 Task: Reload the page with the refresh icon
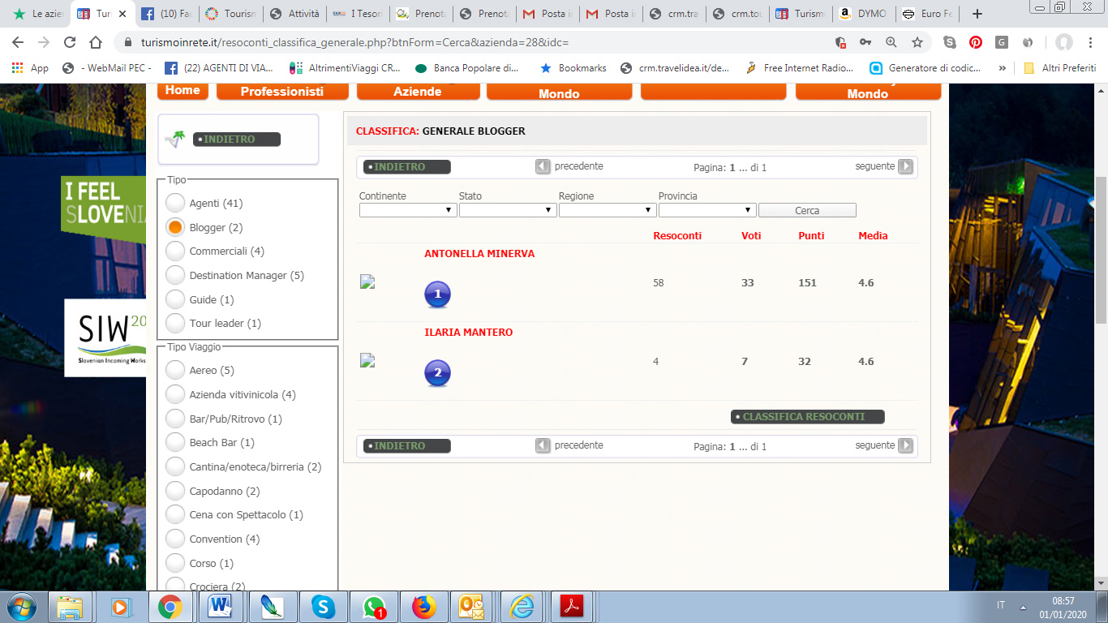tap(70, 42)
